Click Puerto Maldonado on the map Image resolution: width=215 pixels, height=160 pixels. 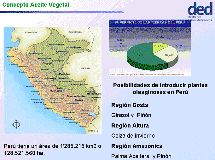[x=94, y=93]
